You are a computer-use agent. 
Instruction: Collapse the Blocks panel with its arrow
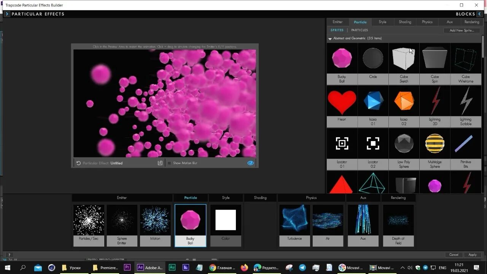[x=480, y=14]
